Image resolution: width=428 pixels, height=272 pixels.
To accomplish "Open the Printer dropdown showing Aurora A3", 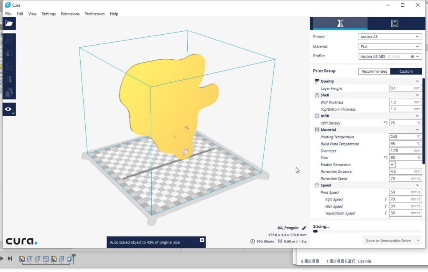I will tap(390, 36).
